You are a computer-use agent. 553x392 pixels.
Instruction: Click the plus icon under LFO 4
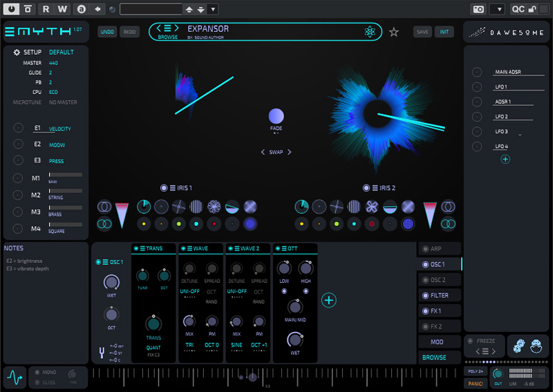505,159
